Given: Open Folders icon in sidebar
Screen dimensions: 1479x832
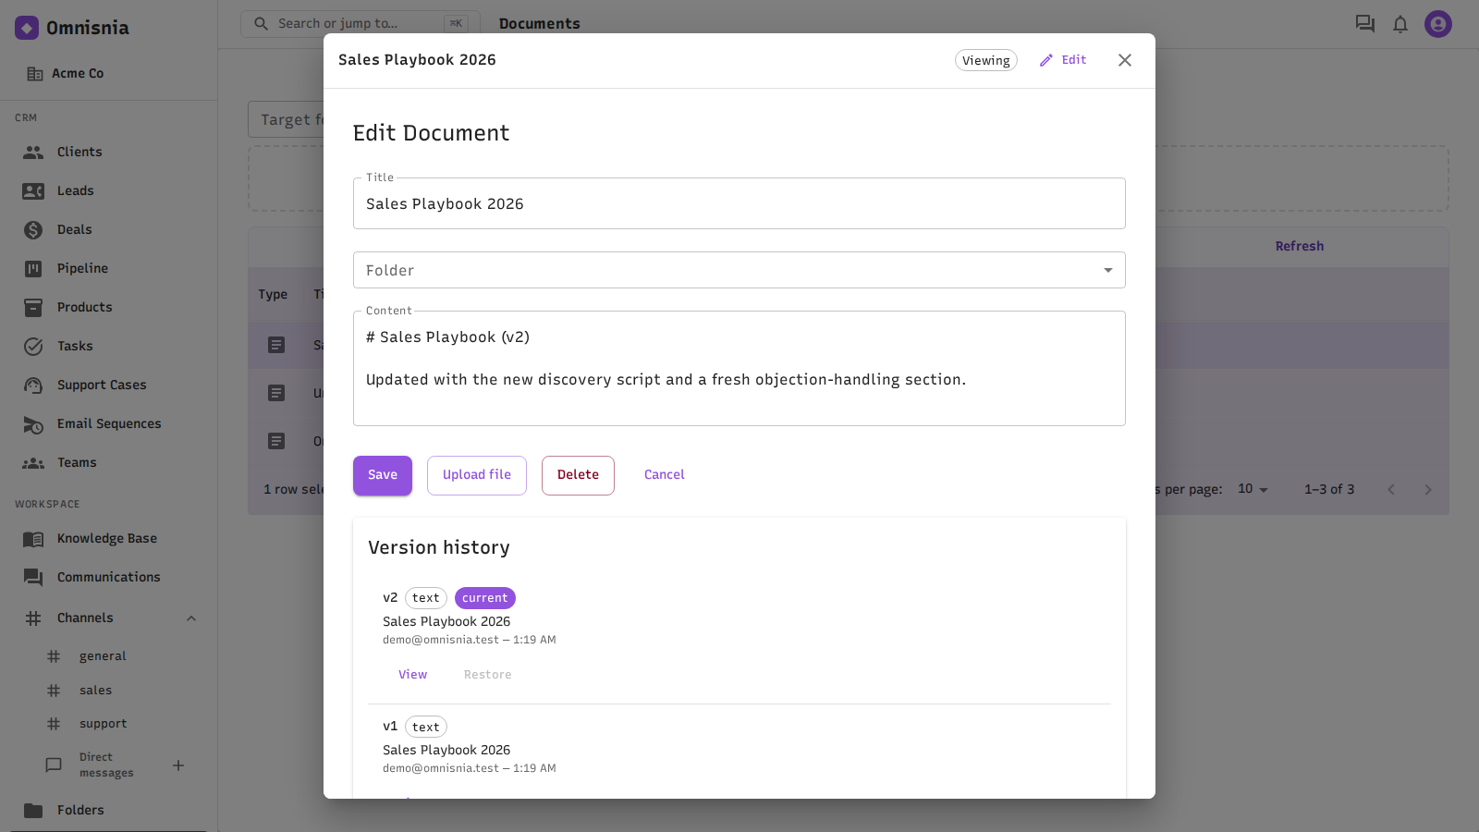Looking at the screenshot, I should (x=33, y=811).
